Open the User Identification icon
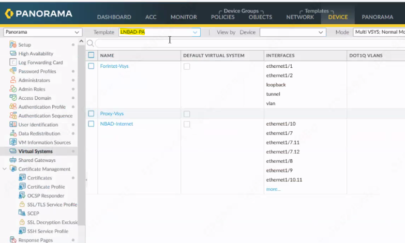 click(x=13, y=125)
